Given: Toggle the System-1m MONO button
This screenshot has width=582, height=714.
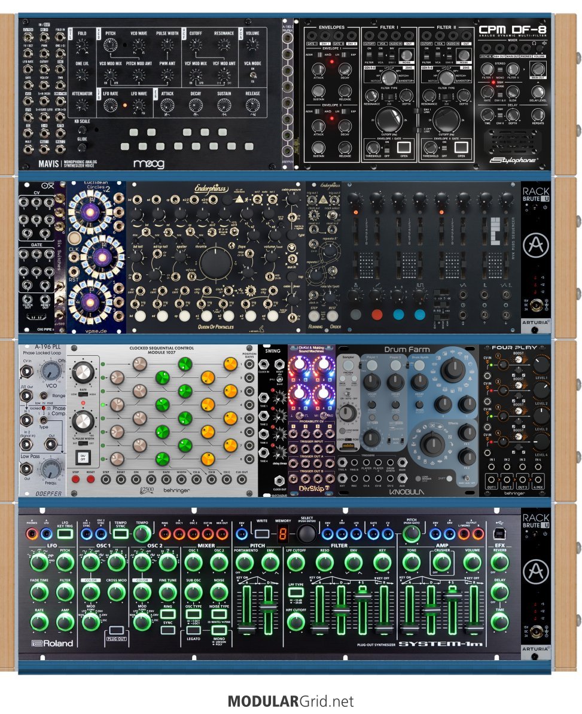Looking at the screenshot, I should click(x=219, y=631).
